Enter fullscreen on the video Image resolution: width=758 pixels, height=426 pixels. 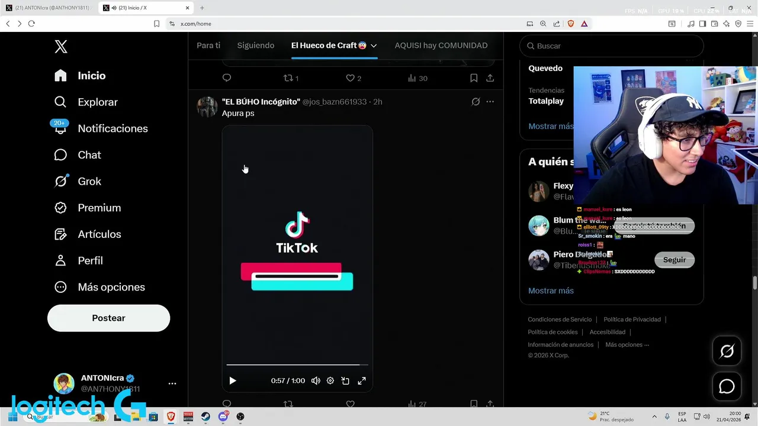coord(362,381)
